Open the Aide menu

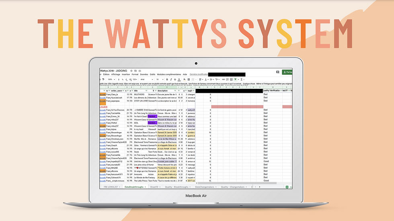point(185,74)
